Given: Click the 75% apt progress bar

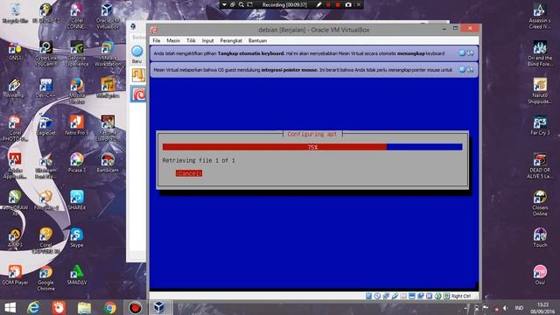Looking at the screenshot, I should coord(312,147).
